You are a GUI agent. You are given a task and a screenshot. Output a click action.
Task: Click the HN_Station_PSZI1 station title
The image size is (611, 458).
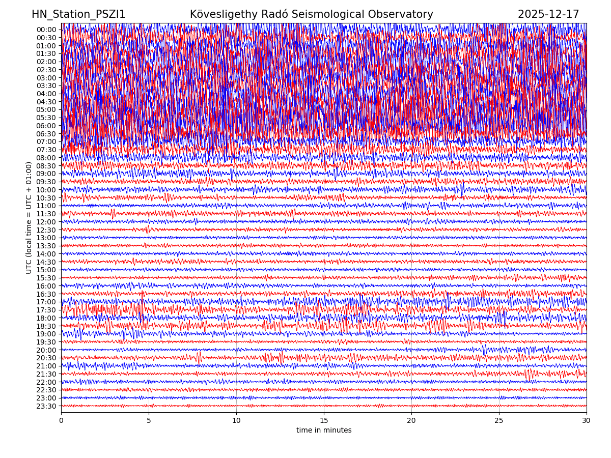coord(78,14)
